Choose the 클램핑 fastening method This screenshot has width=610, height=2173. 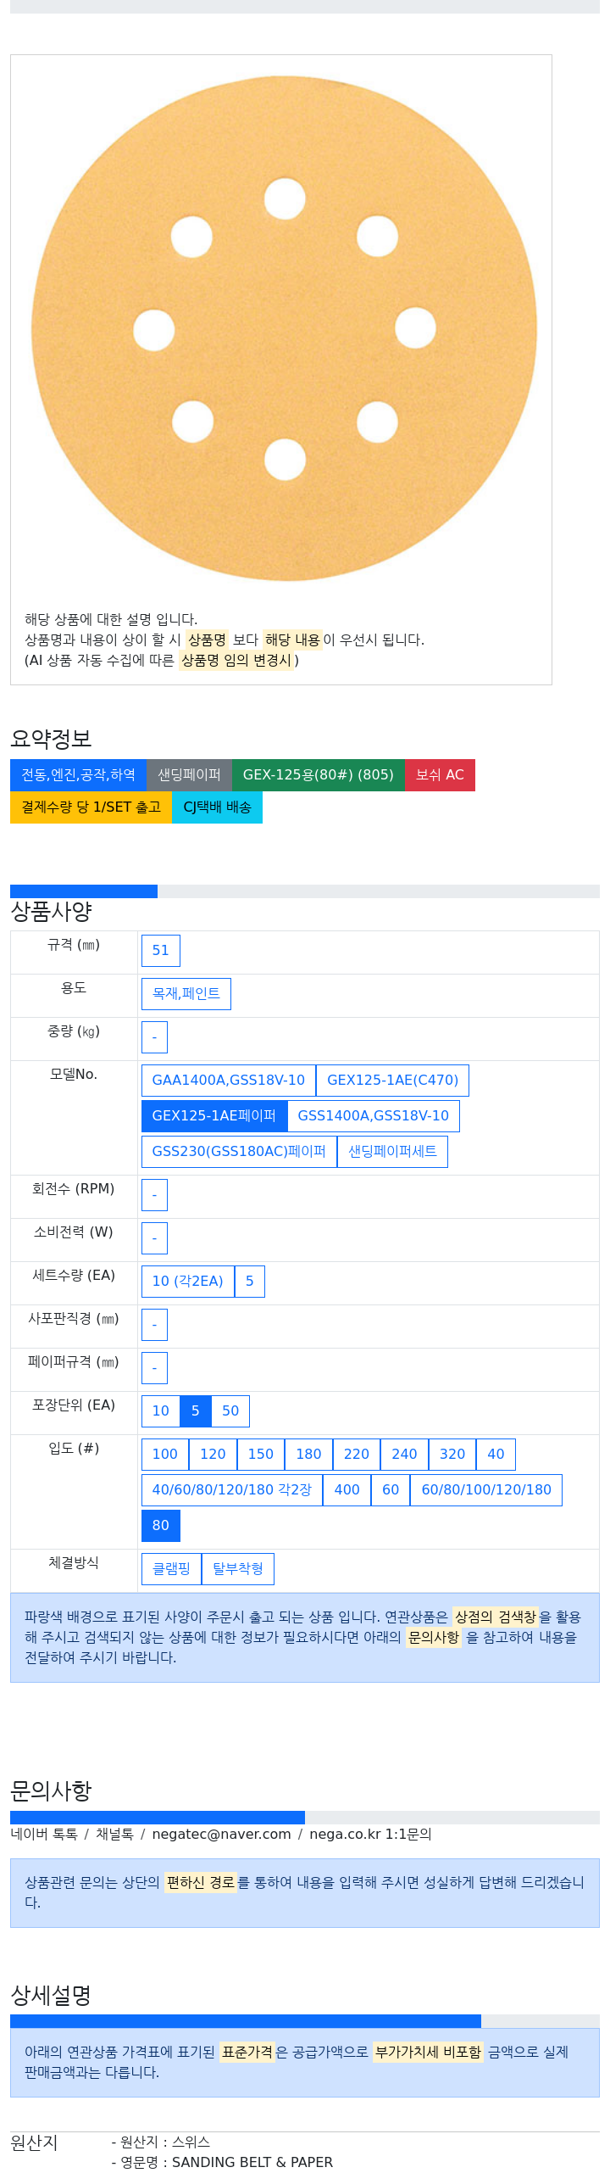[x=171, y=1569]
